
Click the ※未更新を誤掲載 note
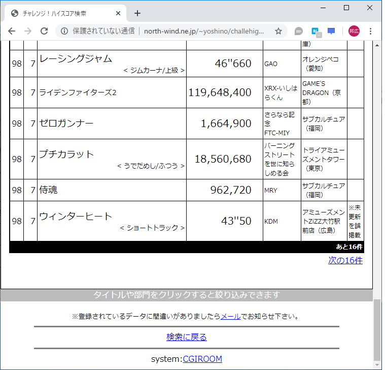[x=355, y=221]
